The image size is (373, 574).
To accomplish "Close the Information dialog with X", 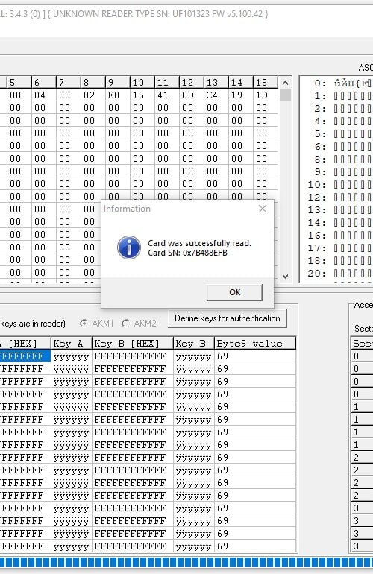I will point(263,209).
